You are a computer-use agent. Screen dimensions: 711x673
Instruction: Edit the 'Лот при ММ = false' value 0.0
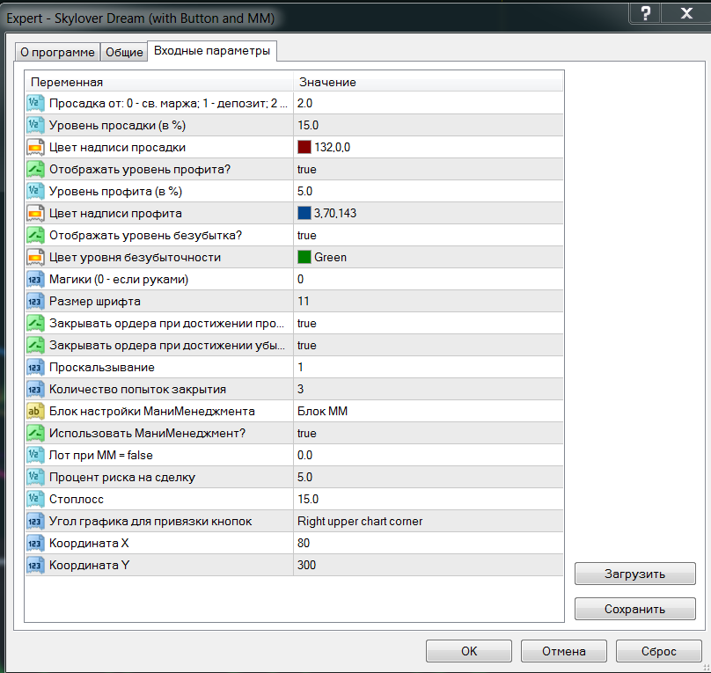428,455
